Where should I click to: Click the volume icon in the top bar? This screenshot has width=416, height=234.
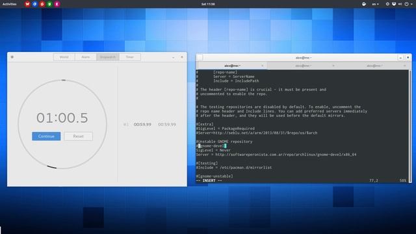tap(400, 4)
